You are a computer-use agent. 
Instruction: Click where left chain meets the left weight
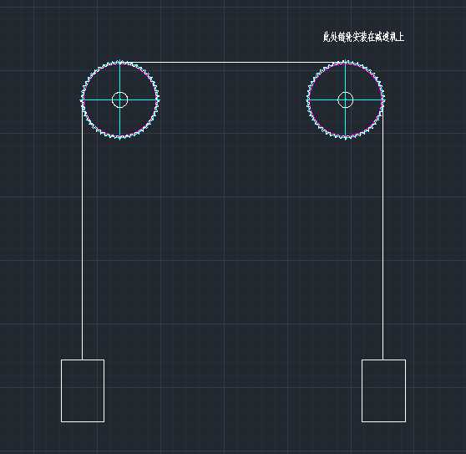point(83,360)
